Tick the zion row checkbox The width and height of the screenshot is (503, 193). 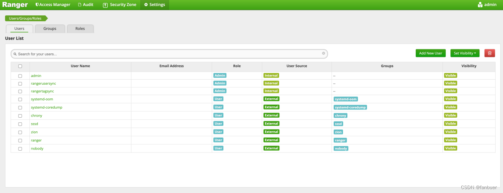[x=20, y=132]
